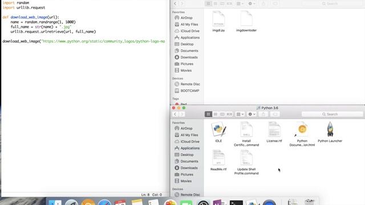This screenshot has height=205, width=365.
Task: Open the gear action menu in Python 3.6 window
Action: coord(252,114)
